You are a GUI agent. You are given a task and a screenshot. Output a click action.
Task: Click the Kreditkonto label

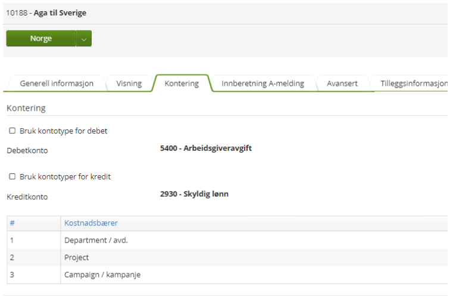click(27, 197)
